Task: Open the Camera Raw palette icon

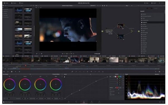Action: point(4,71)
